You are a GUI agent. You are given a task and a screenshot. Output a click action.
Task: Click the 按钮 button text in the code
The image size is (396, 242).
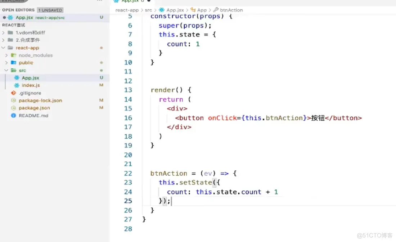tap(318, 118)
